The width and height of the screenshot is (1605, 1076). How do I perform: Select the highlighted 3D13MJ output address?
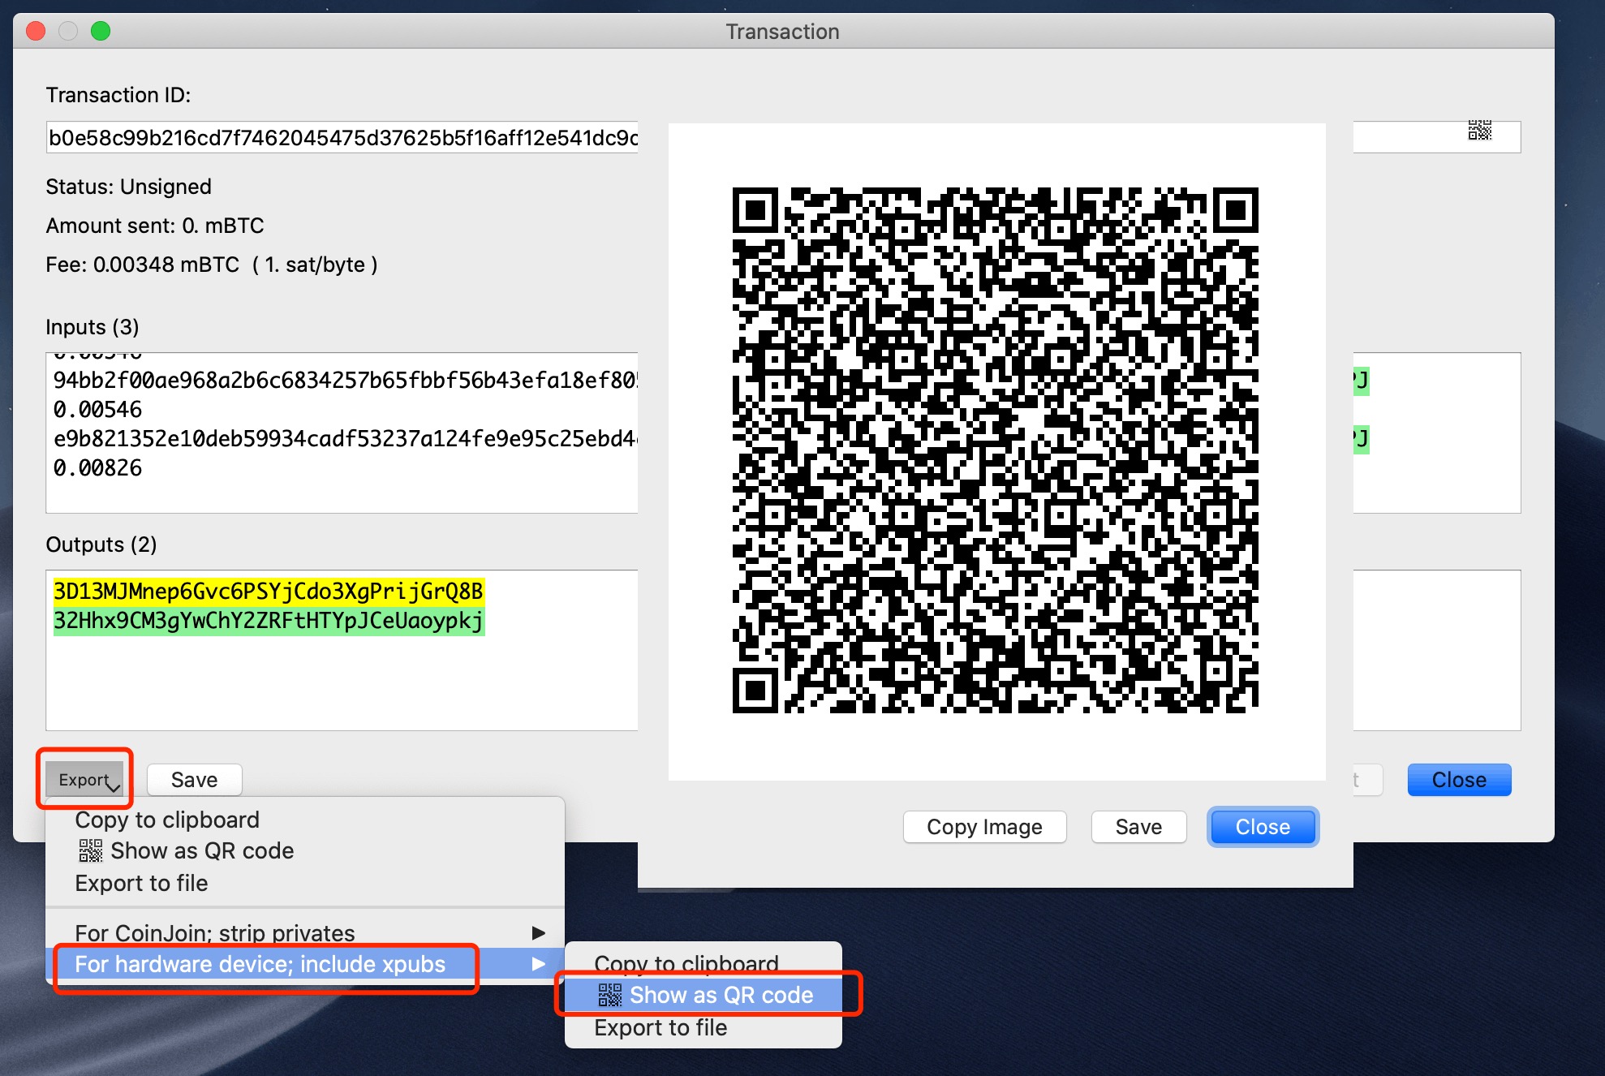[268, 592]
